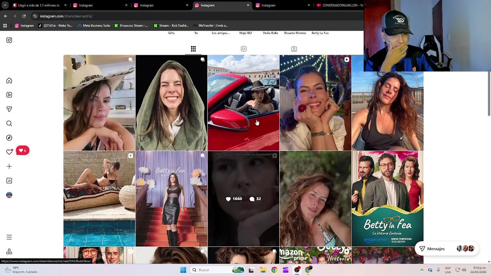Viewport: 491px width, 276px height.
Task: Open the Betty La Fea story highlight
Action: [320, 33]
